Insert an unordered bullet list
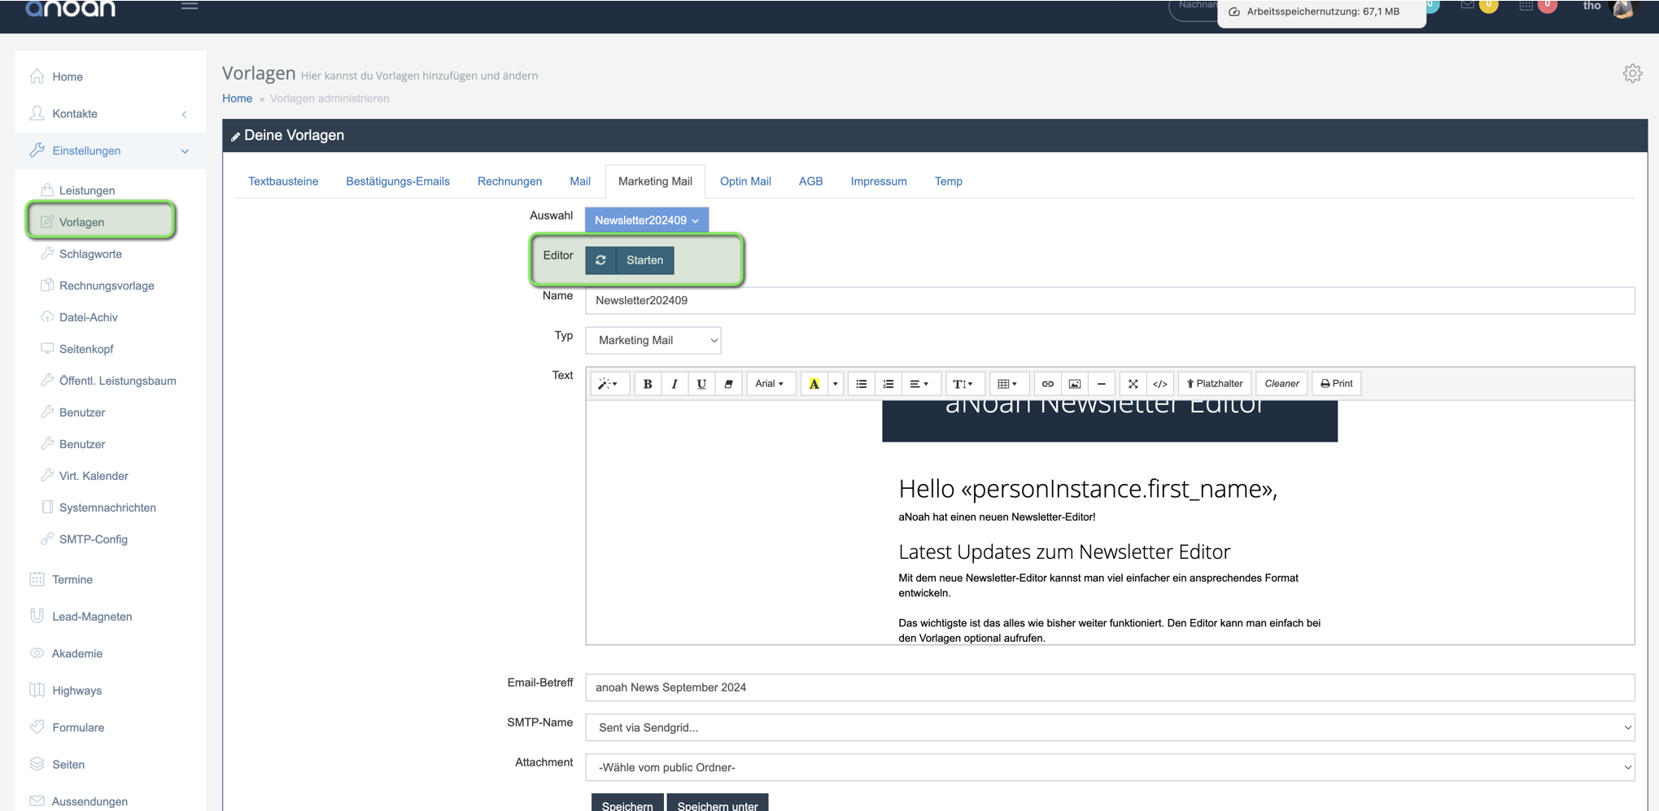The width and height of the screenshot is (1659, 811). [861, 384]
